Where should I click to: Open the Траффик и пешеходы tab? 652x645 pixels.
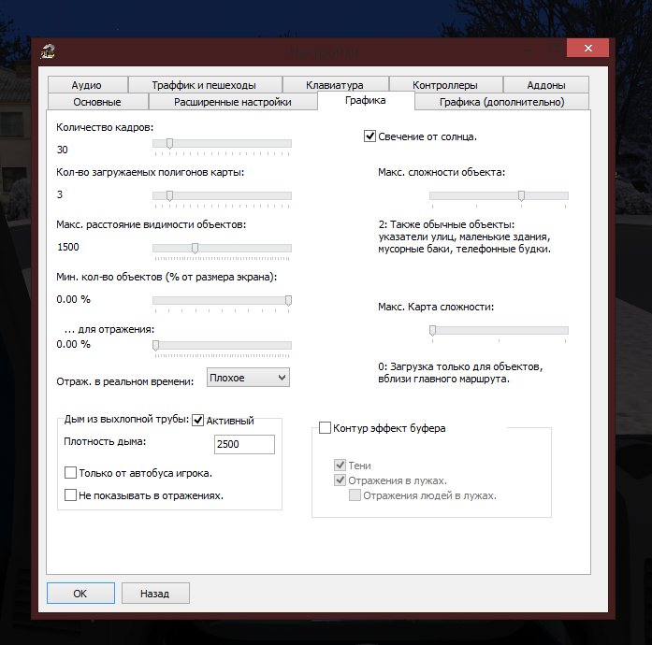pyautogui.click(x=204, y=85)
